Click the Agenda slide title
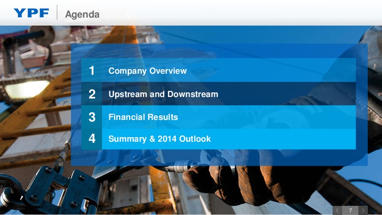The image size is (382, 215). point(82,14)
